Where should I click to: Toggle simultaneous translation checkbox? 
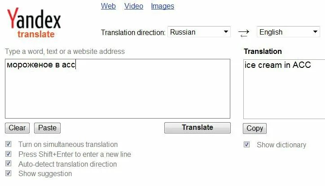tap(8, 144)
